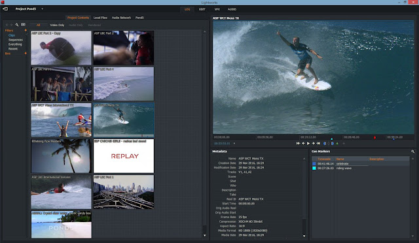This screenshot has height=243, width=419.
Task: Open the Local Files tab
Action: coord(100,18)
